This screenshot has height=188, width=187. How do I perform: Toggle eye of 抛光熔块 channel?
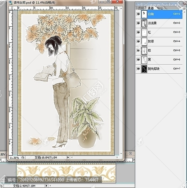pyautogui.click(x=138, y=69)
